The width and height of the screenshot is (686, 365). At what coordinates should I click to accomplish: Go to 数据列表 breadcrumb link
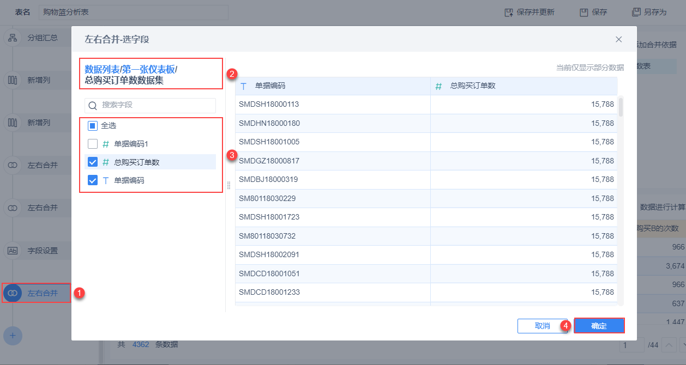tap(102, 69)
